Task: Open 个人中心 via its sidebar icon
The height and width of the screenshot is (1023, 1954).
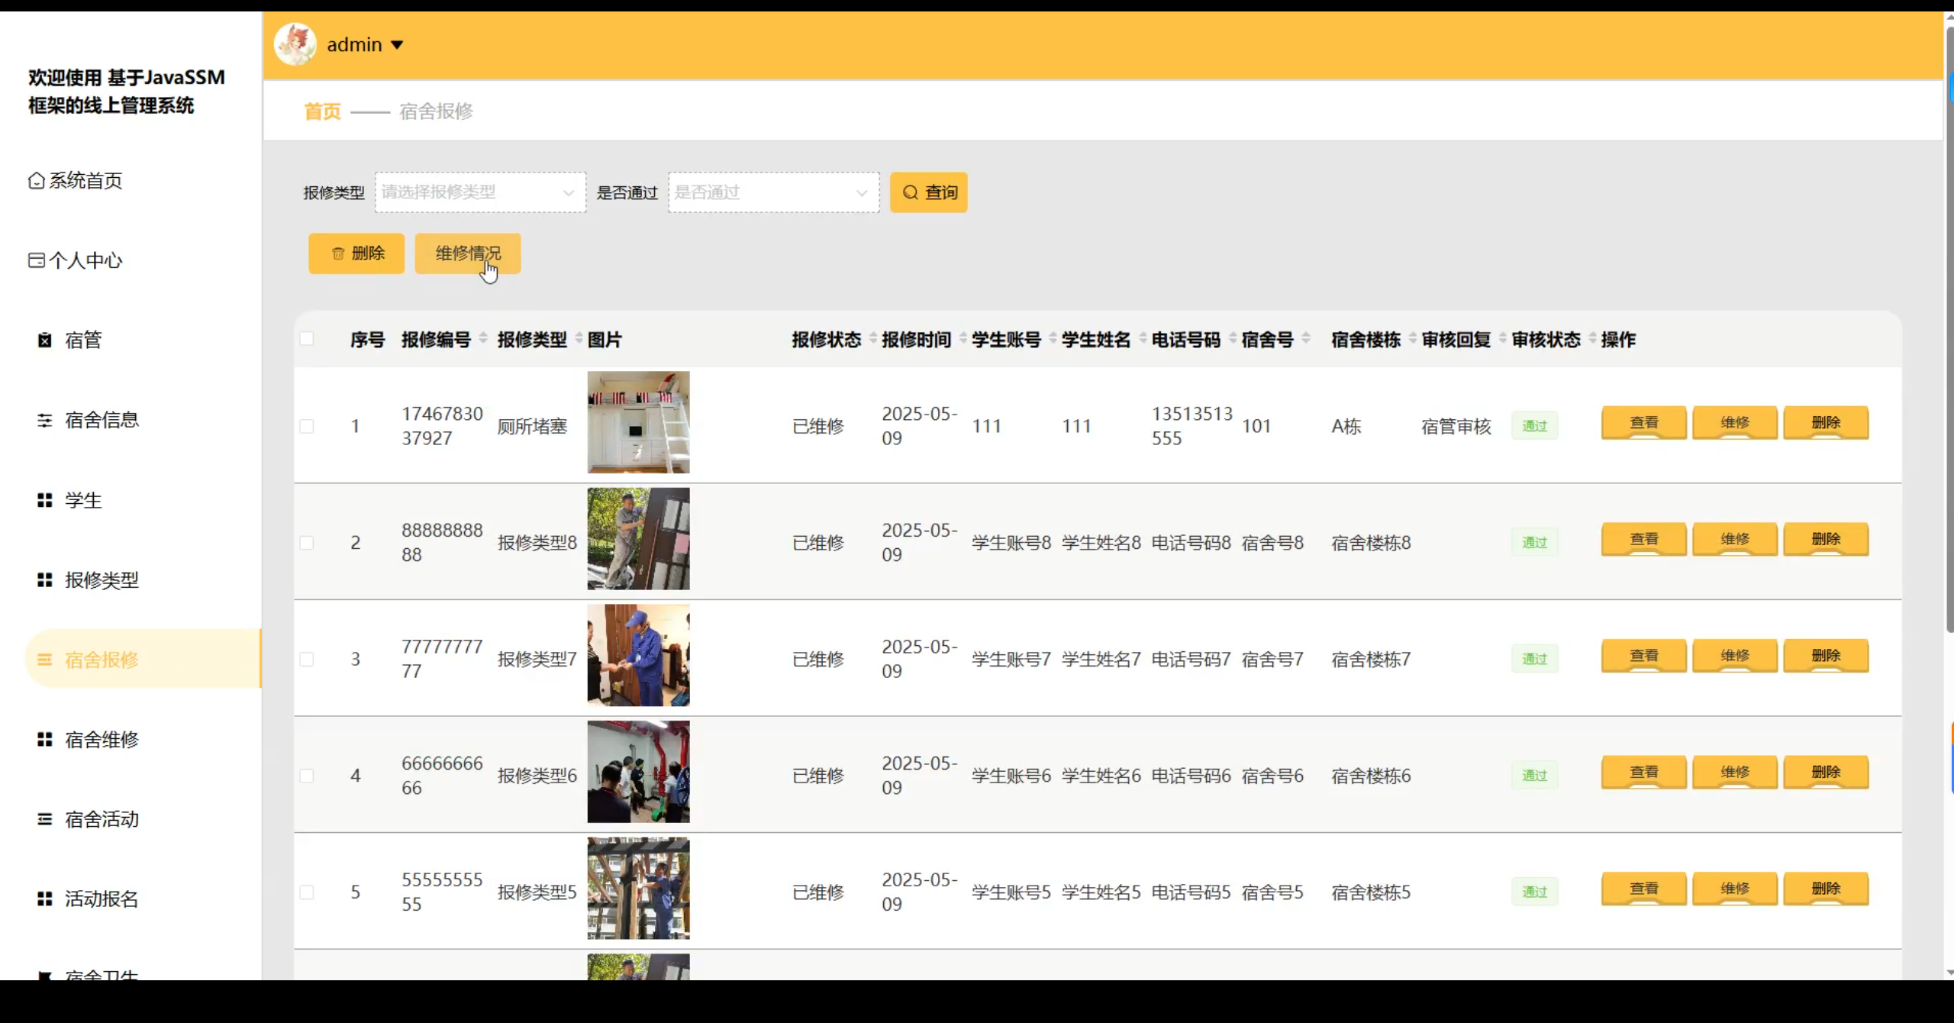Action: pos(36,260)
